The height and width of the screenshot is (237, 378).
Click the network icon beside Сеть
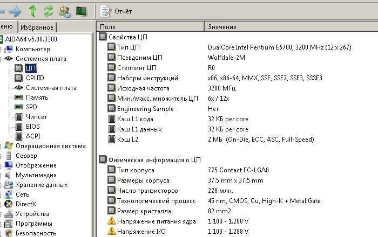[9, 194]
